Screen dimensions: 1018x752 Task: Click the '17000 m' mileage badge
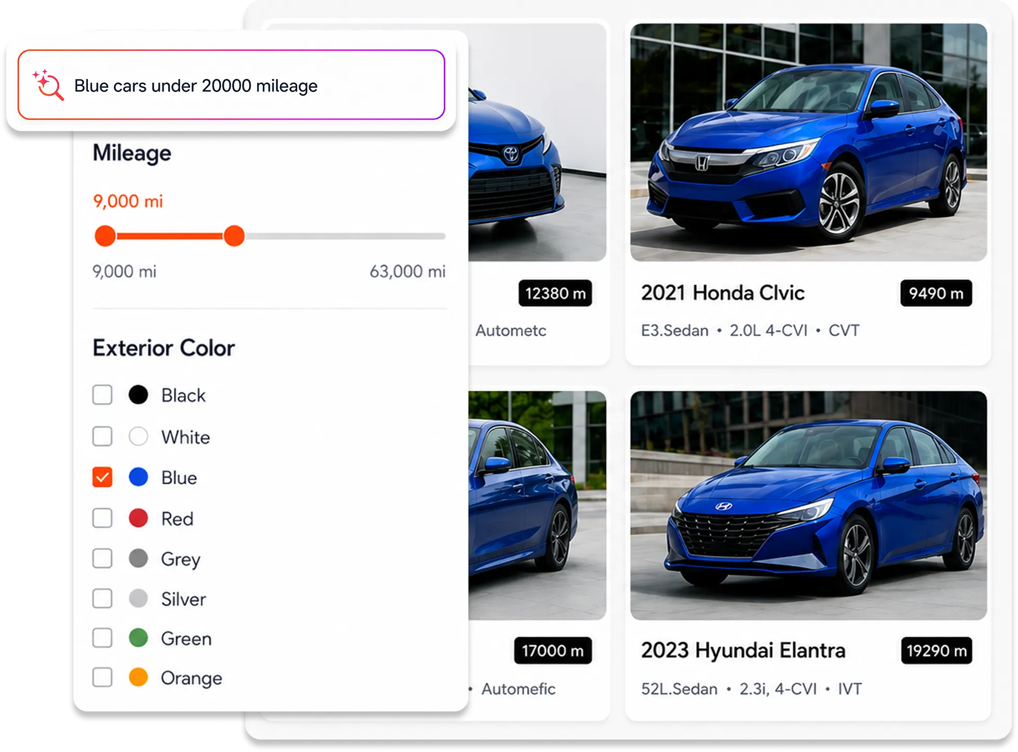click(553, 651)
